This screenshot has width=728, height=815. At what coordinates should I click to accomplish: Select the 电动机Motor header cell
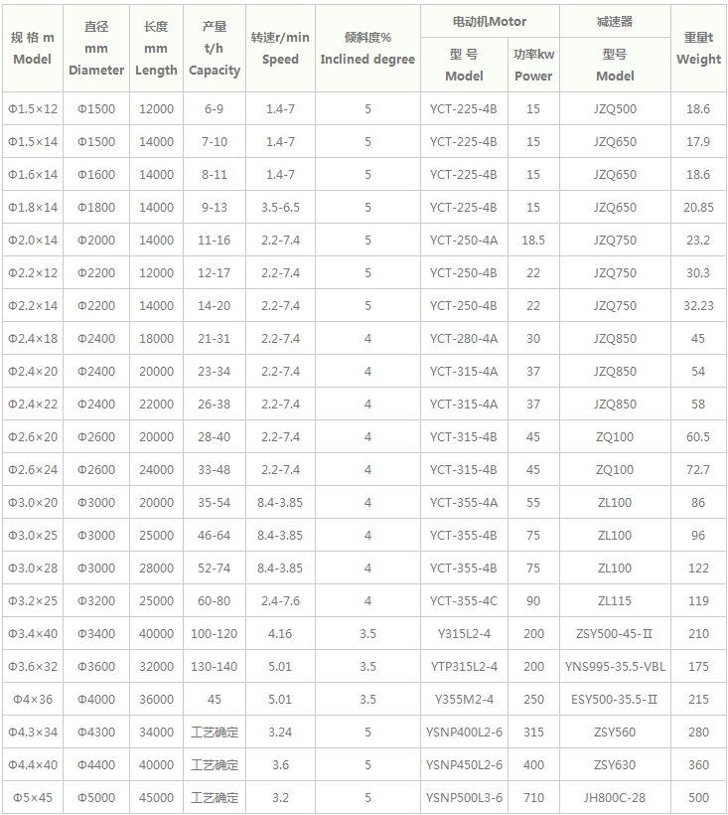coord(488,21)
